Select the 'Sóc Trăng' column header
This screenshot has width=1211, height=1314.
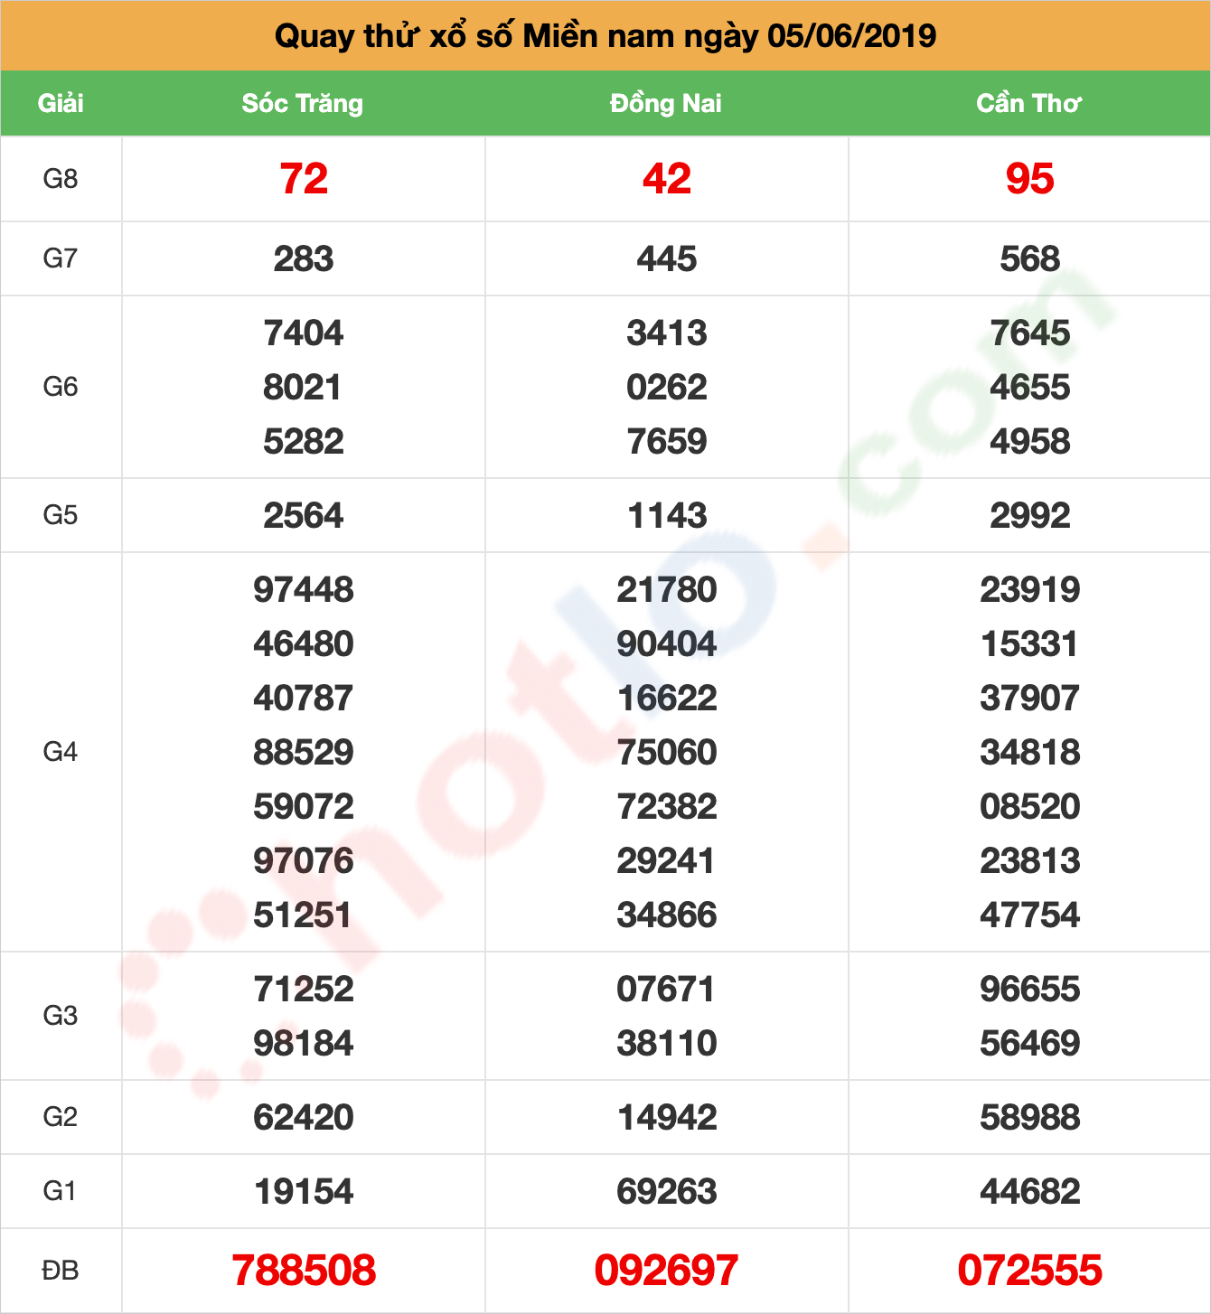(x=303, y=103)
